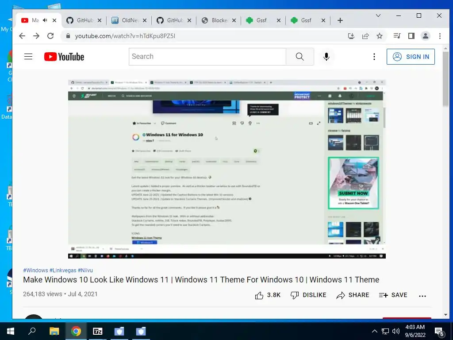This screenshot has height=340, width=453.
Task: Open Chrome profile avatar
Action: point(425,36)
